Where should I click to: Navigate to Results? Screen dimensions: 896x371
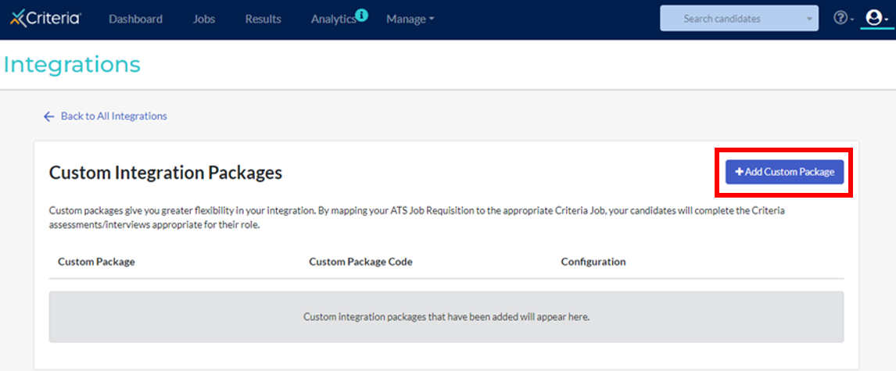263,19
